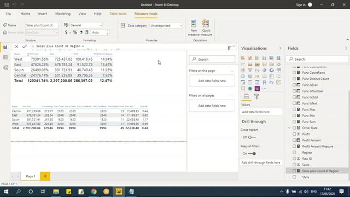The image size is (350, 197).
Task: Collapse the ribbon with the caret
Action: (347, 40)
